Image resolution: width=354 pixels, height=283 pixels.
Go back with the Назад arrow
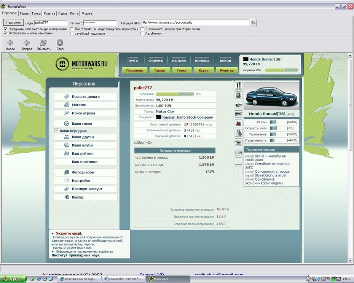coord(10,45)
